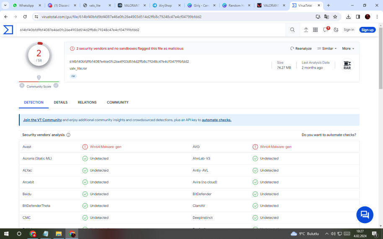Open the search magnifier icon

pyautogui.click(x=292, y=30)
